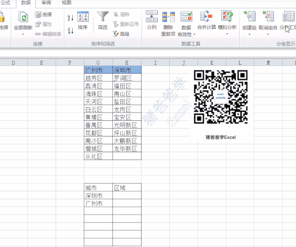Open the Advanced filter option
Viewport: 296px width, 247px height.
click(121, 34)
